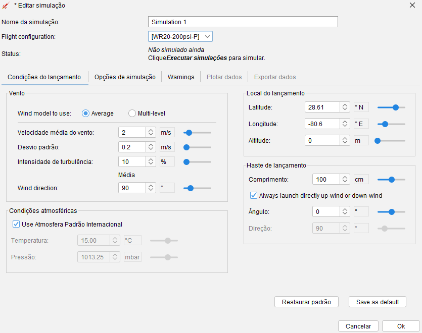Click the Comprimento spinner arrows
The height and width of the screenshot is (333, 422).
[345, 179]
